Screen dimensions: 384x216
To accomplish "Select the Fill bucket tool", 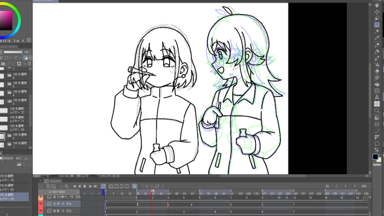I will pos(377,84).
